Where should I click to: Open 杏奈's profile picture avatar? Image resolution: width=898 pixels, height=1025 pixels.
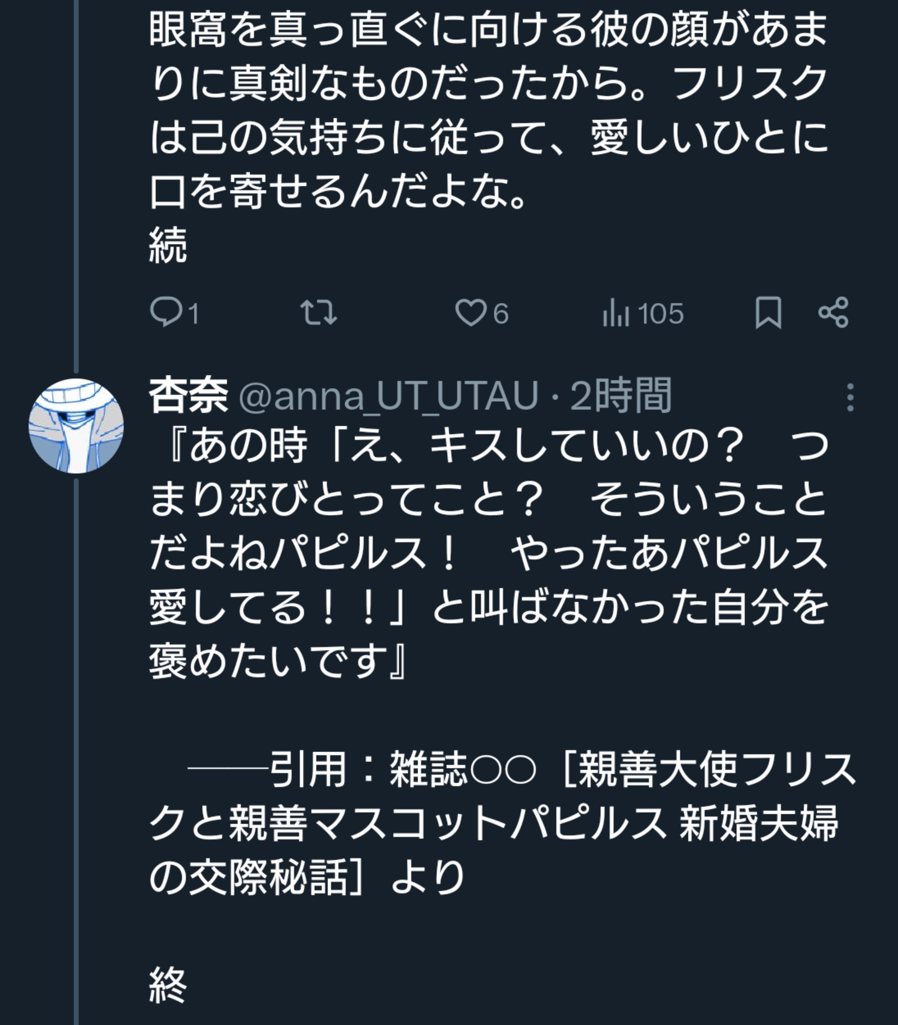tap(76, 426)
